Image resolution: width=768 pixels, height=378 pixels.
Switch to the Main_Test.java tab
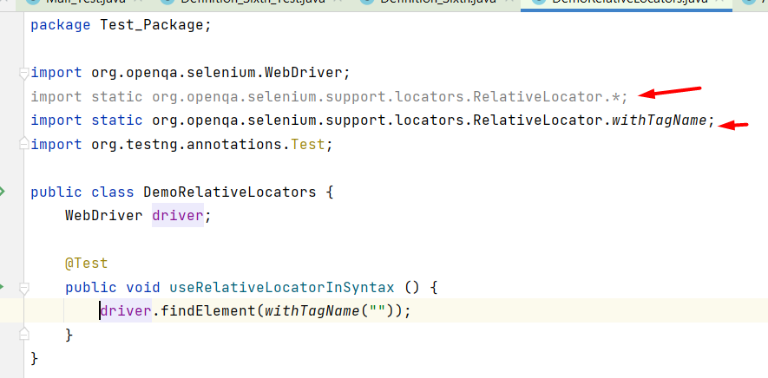click(79, 3)
